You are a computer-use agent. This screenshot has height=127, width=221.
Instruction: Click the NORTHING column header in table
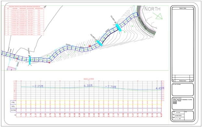coord(22,8)
